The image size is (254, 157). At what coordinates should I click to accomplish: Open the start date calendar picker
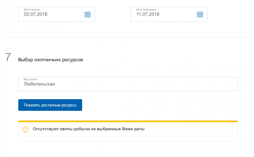point(87,14)
